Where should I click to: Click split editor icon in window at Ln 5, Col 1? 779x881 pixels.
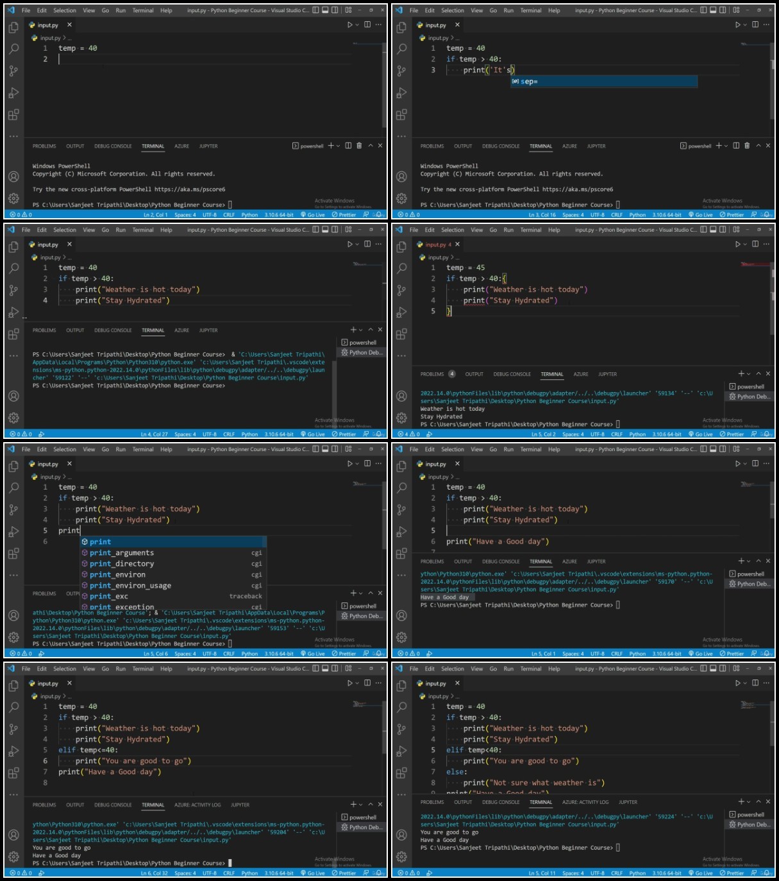[x=755, y=463]
